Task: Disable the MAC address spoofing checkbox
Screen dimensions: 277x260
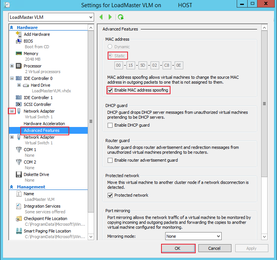Action: [x=110, y=90]
